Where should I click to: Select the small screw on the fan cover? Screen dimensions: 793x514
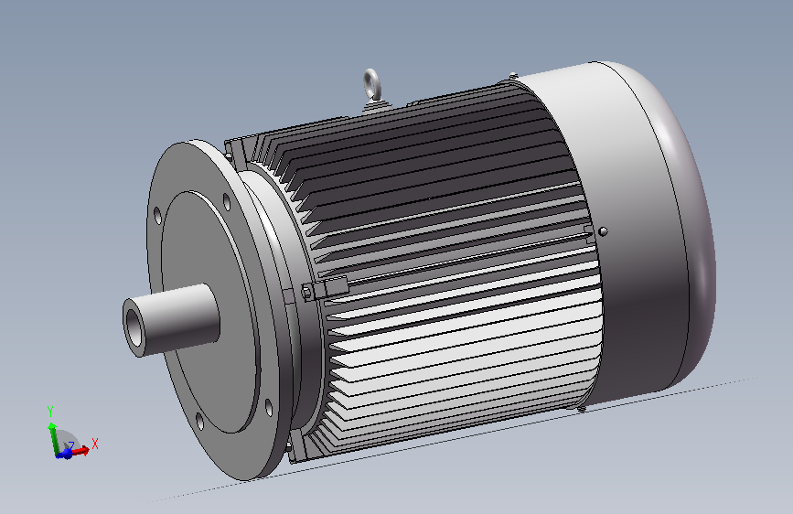[x=603, y=231]
